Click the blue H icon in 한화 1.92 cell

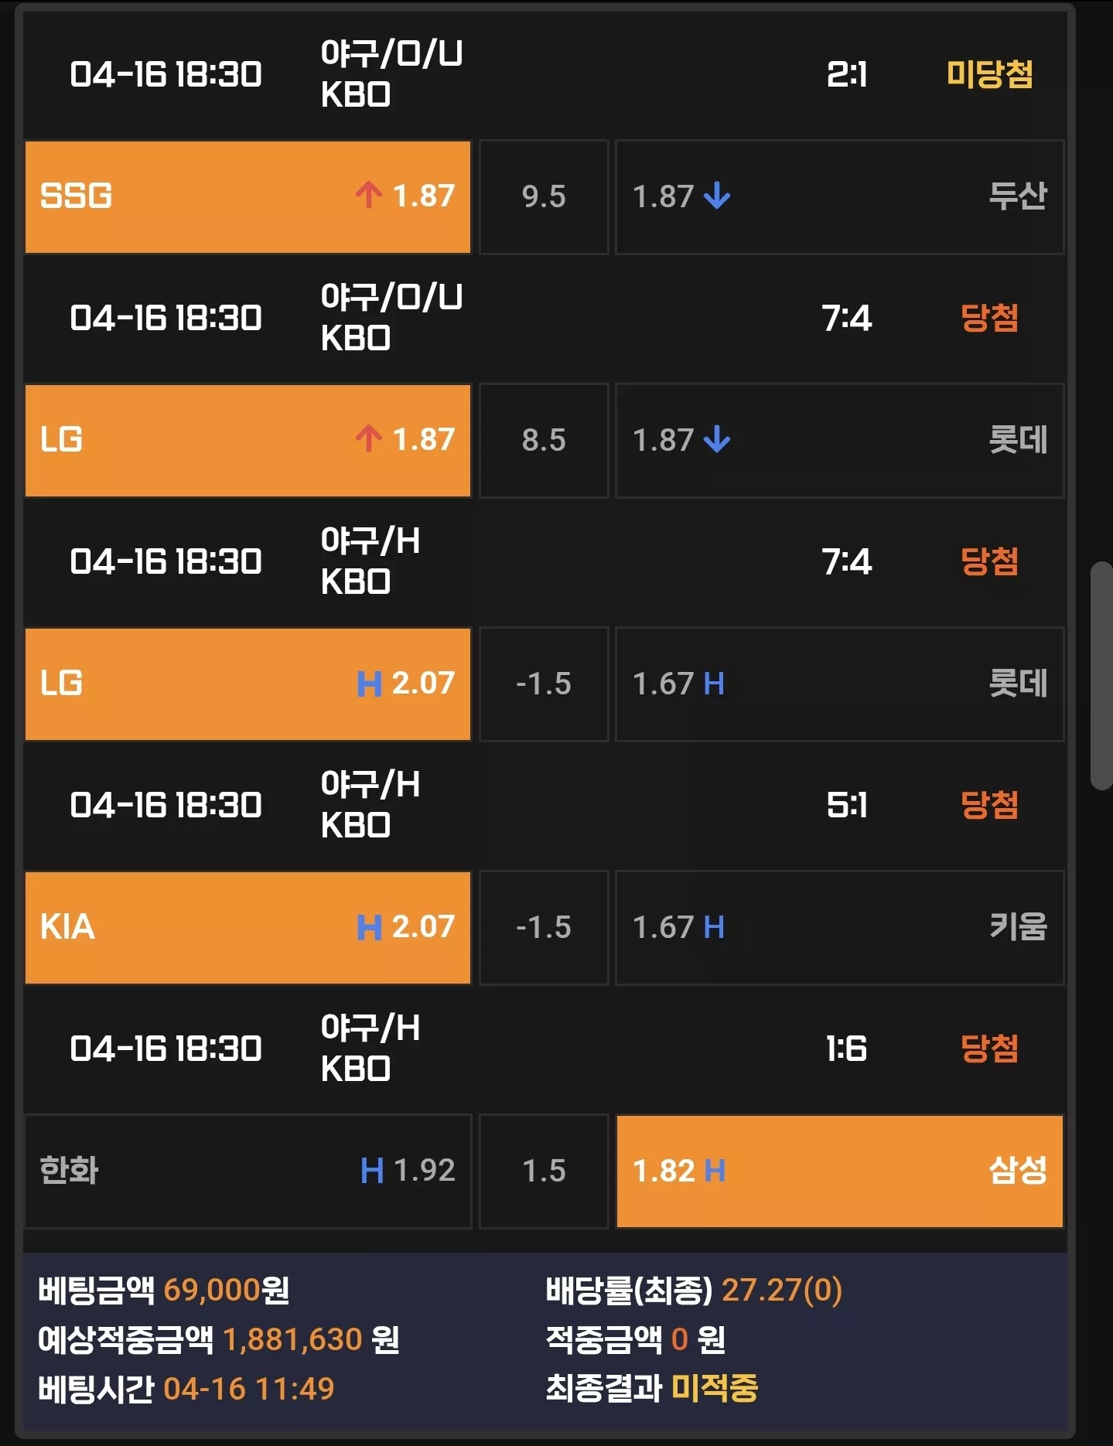point(372,1171)
